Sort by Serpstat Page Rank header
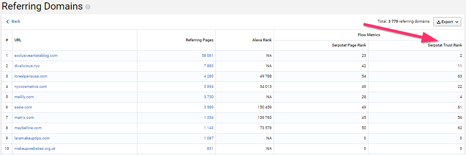The width and height of the screenshot is (466, 155). (349, 45)
